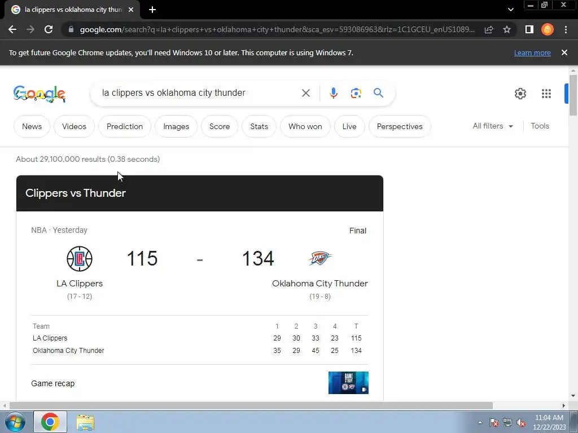This screenshot has height=433, width=578.
Task: Click the Oklahoma City Thunder logo
Action: [319, 258]
